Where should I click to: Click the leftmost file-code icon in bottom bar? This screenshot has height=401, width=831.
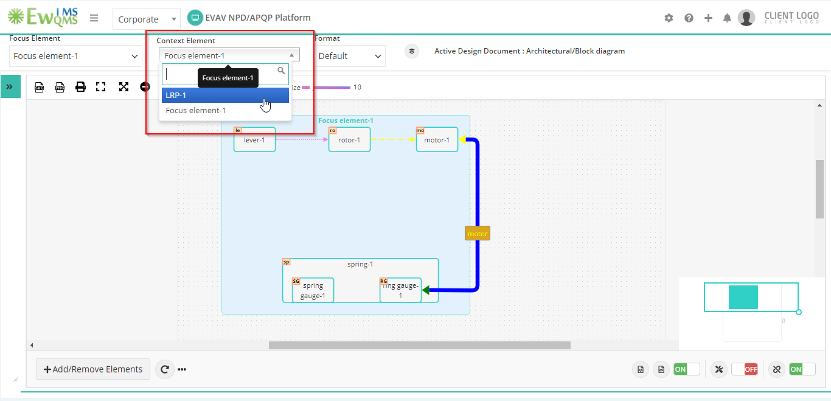[x=641, y=369]
